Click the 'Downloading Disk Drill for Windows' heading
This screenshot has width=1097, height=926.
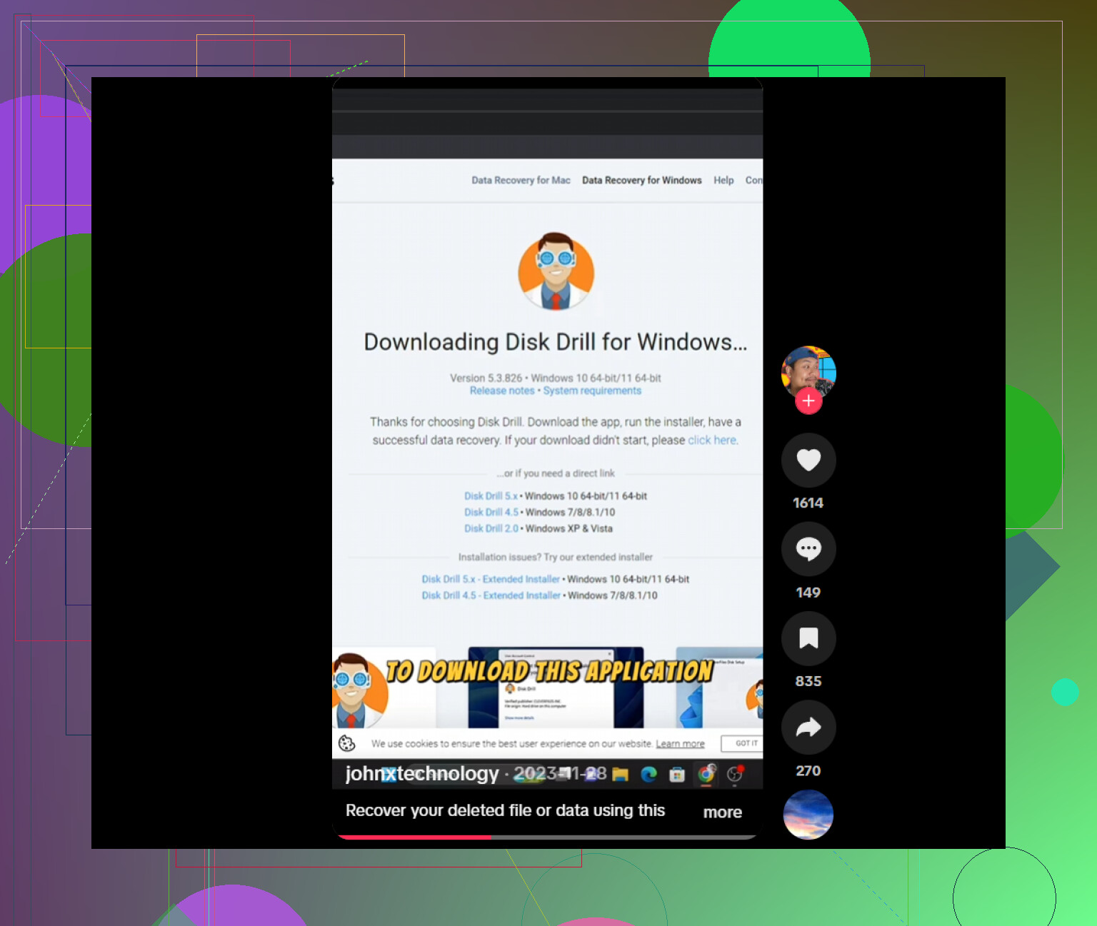click(556, 343)
